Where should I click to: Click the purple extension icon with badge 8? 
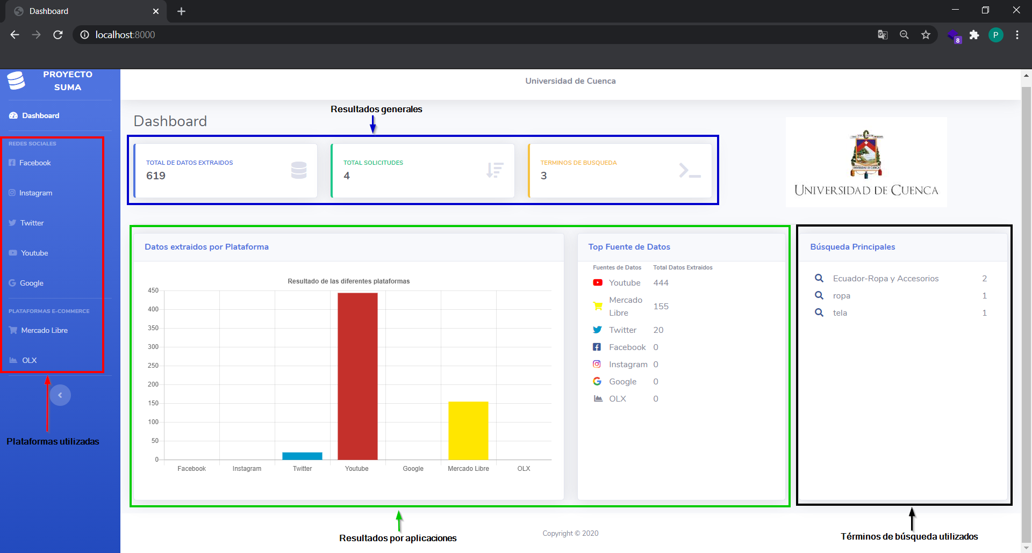(954, 36)
